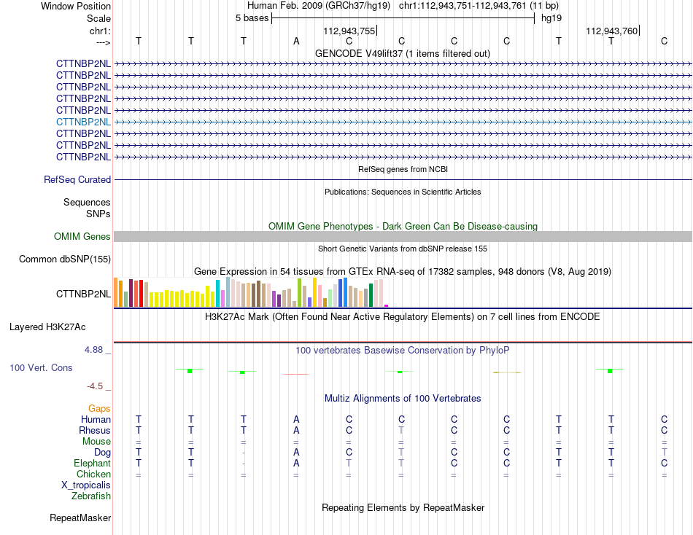
Task: Click the magenta bar ending GTEx chart
Action: 387,305
